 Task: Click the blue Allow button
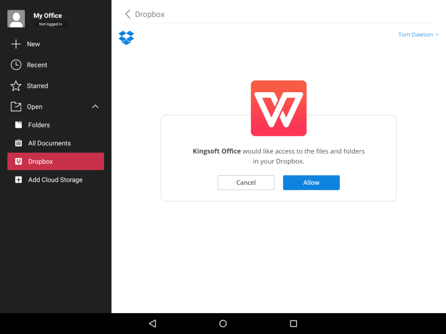click(x=311, y=183)
